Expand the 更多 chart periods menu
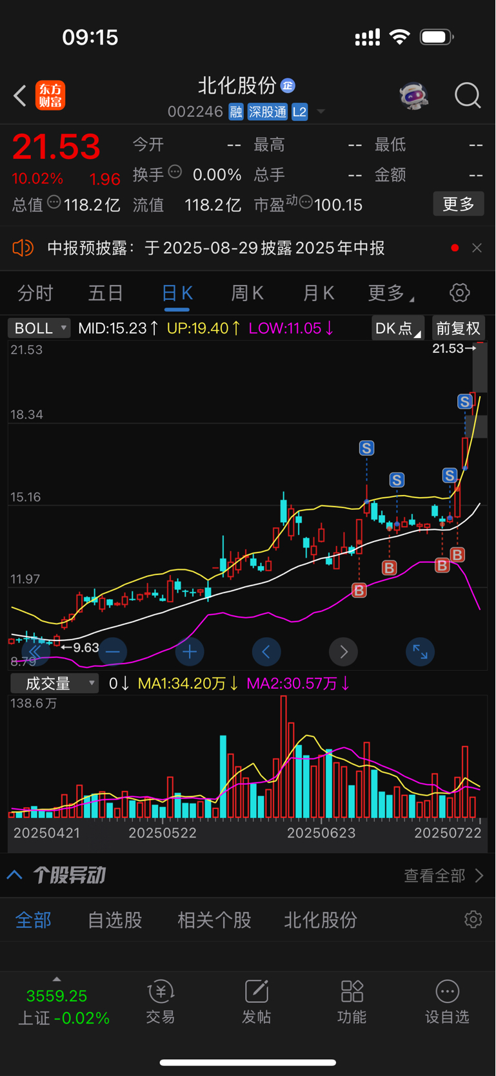Image resolution: width=496 pixels, height=1076 pixels. pos(391,293)
